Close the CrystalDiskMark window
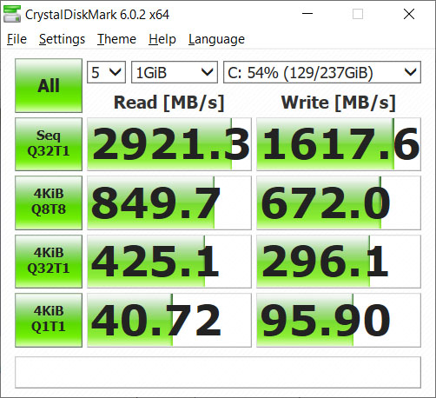Viewport: 436px width, 398px height. [409, 14]
